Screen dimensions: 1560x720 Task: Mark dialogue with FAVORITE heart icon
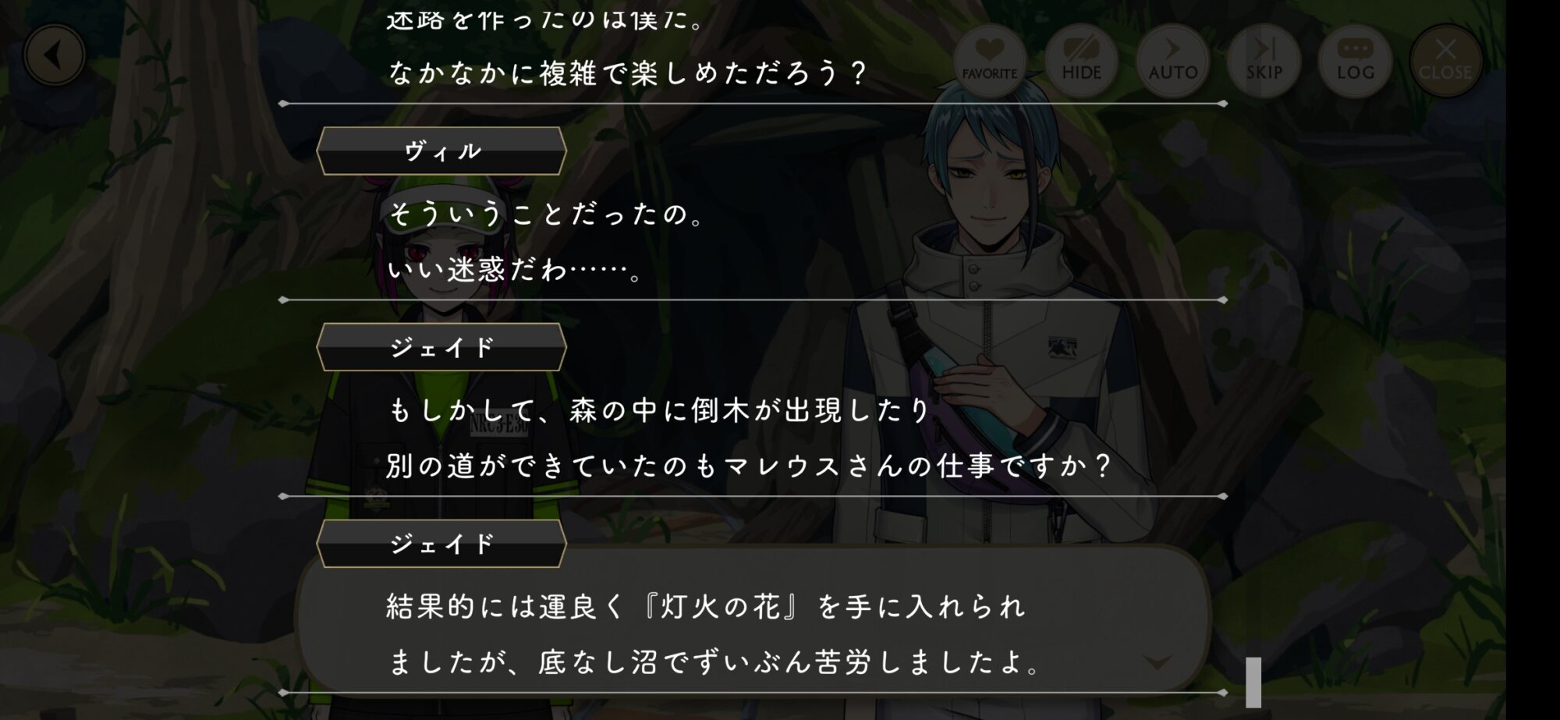989,60
